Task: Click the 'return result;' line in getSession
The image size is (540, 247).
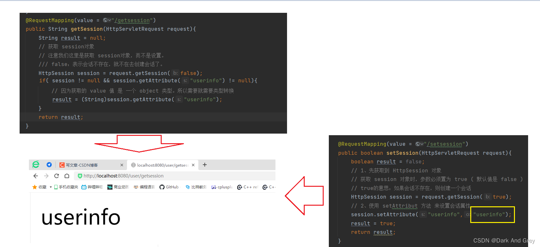Action: click(61, 117)
